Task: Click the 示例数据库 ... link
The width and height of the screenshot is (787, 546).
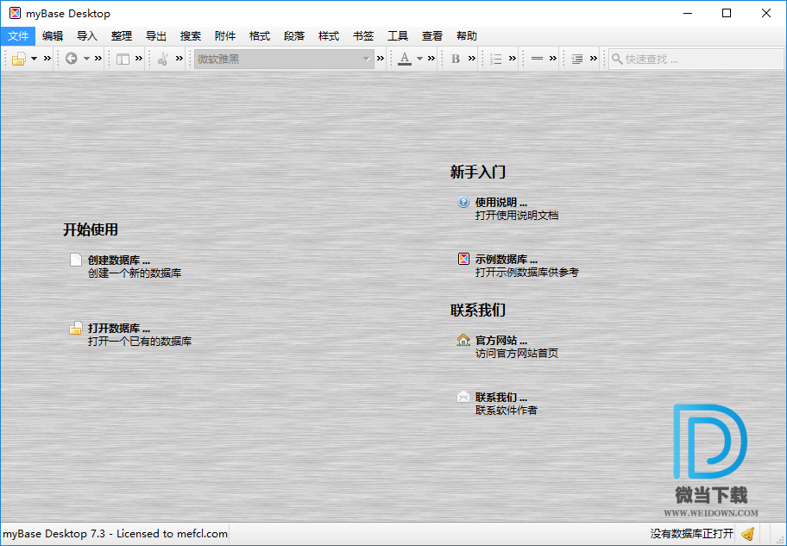Action: (507, 260)
